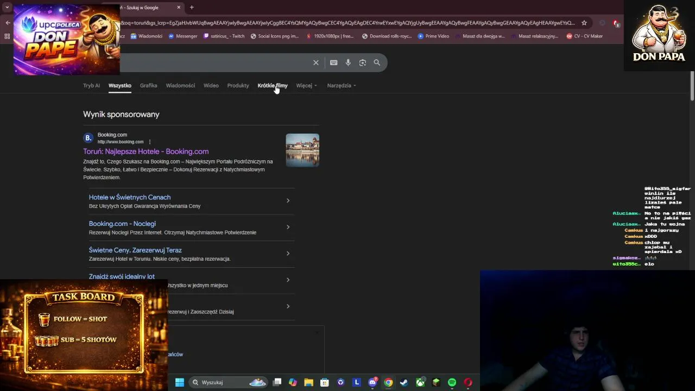Open the Prime Video bookmark

[433, 36]
